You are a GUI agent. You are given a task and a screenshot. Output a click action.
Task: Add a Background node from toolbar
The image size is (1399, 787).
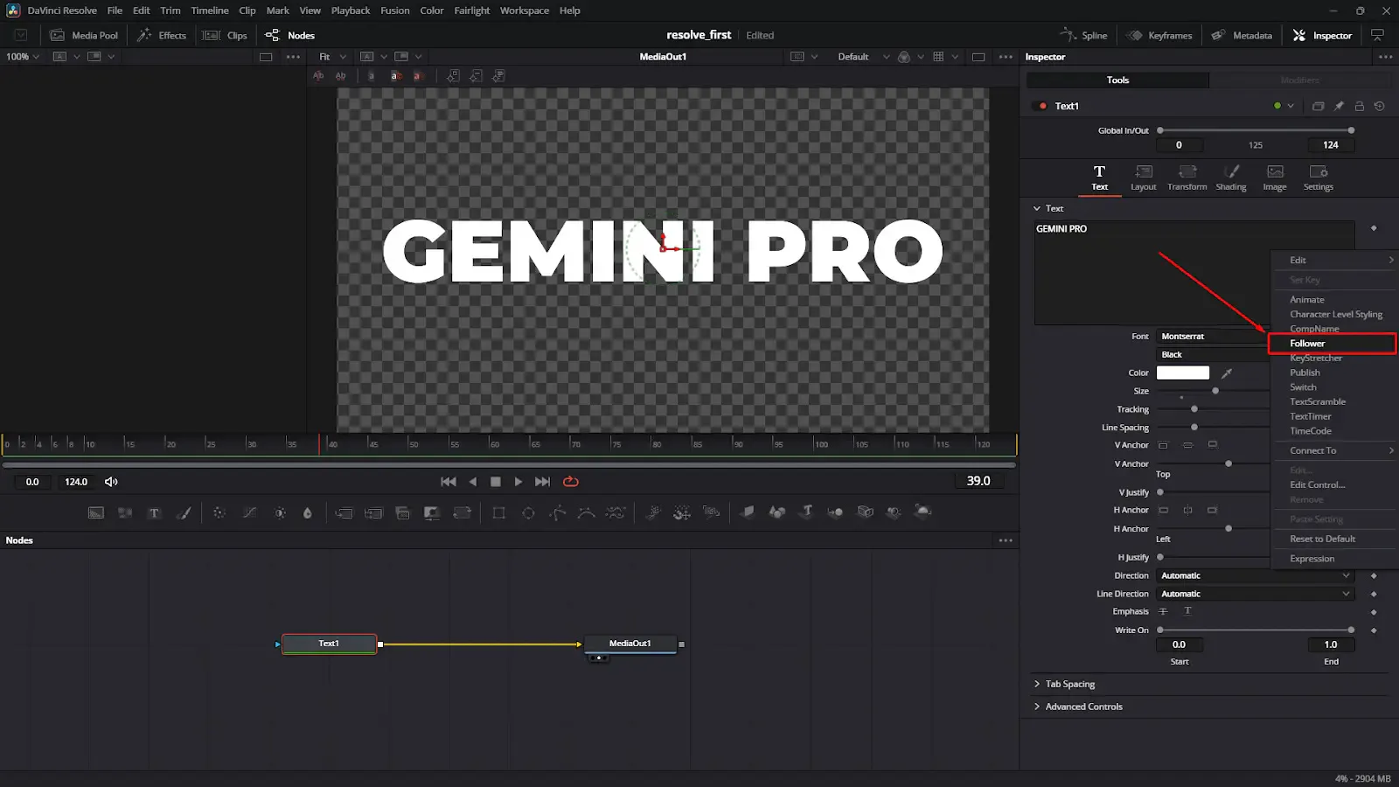[x=96, y=512]
